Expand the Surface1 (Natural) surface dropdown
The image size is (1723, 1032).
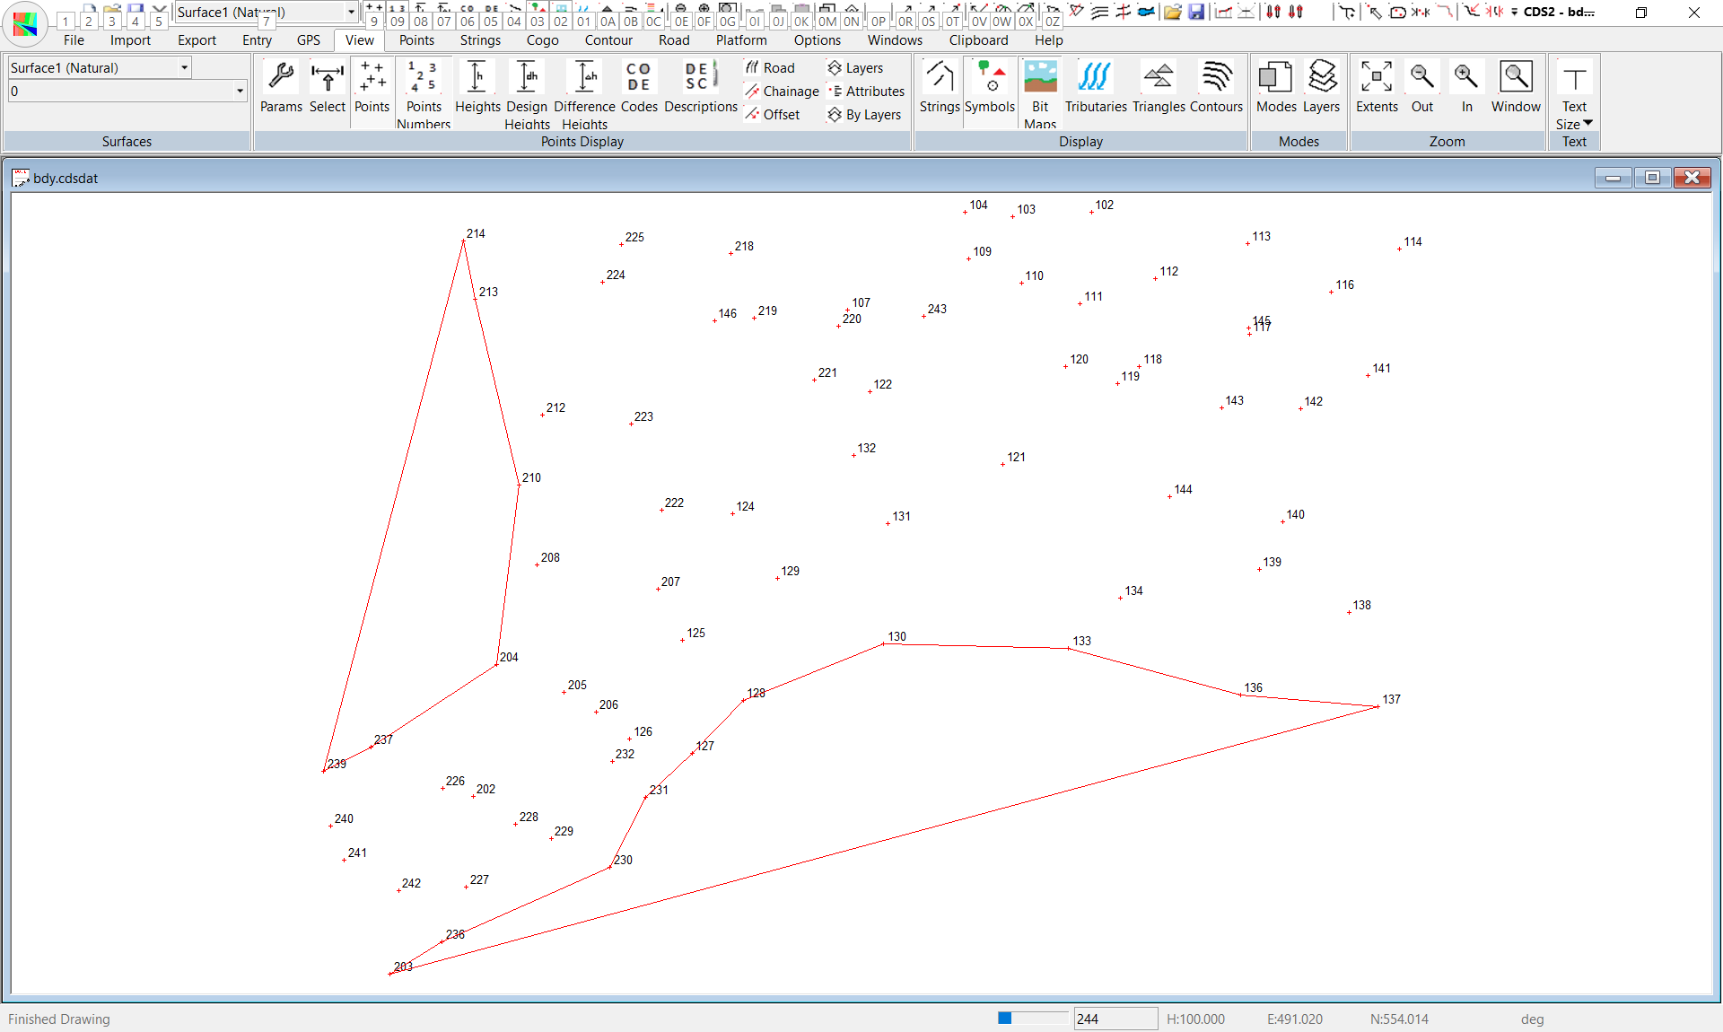tap(184, 67)
